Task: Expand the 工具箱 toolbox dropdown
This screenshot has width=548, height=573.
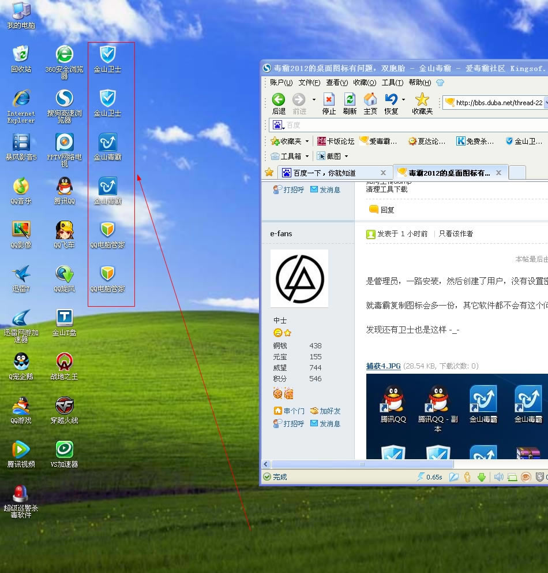Action: tap(307, 157)
